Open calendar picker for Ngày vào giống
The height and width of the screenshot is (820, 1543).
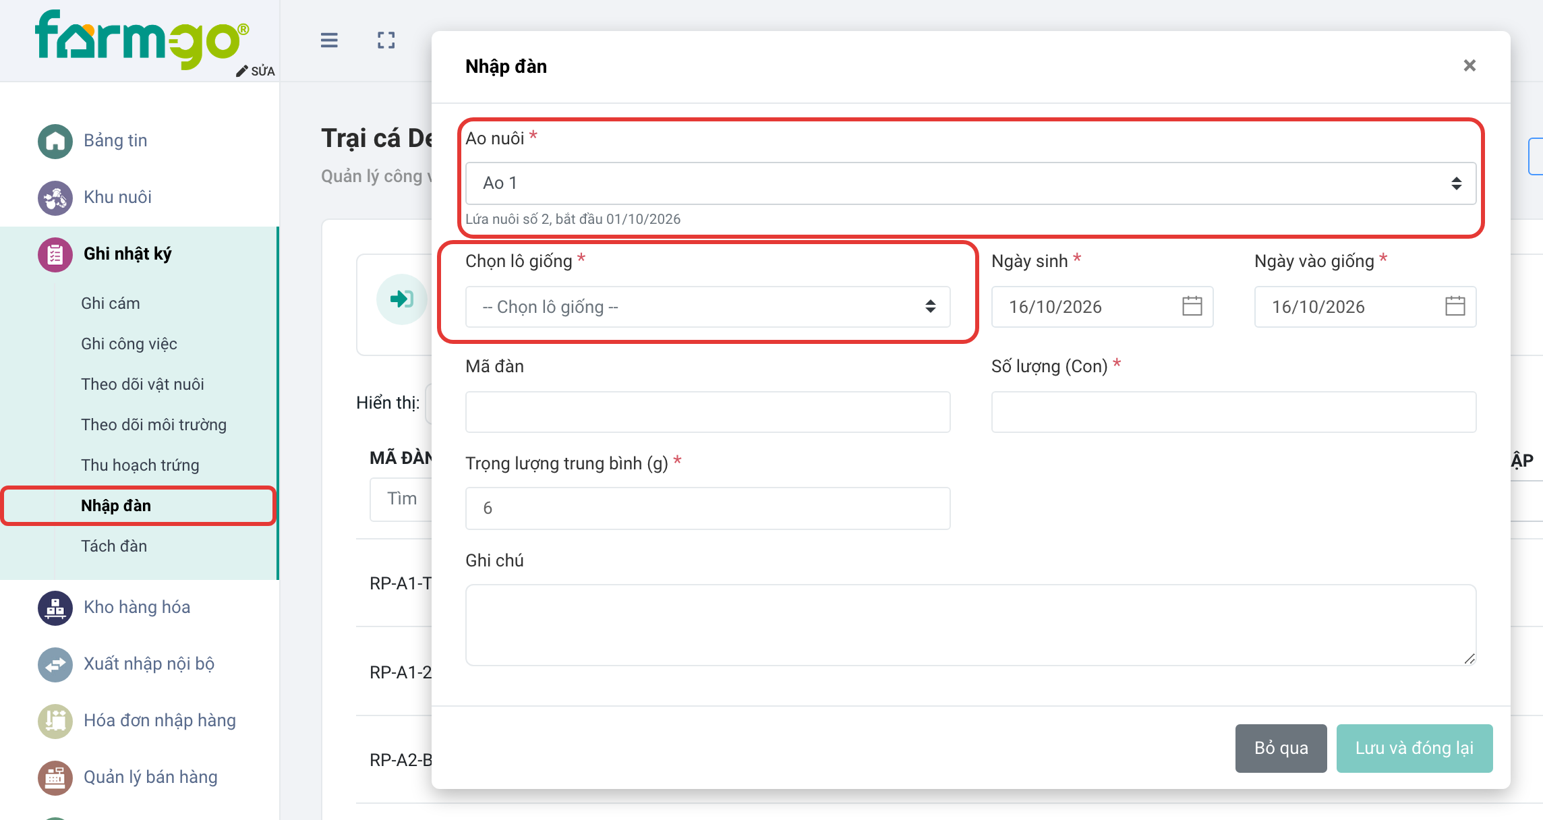1455,306
